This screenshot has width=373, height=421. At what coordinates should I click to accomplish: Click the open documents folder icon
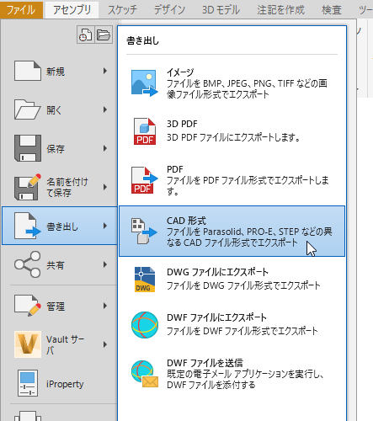click(104, 35)
